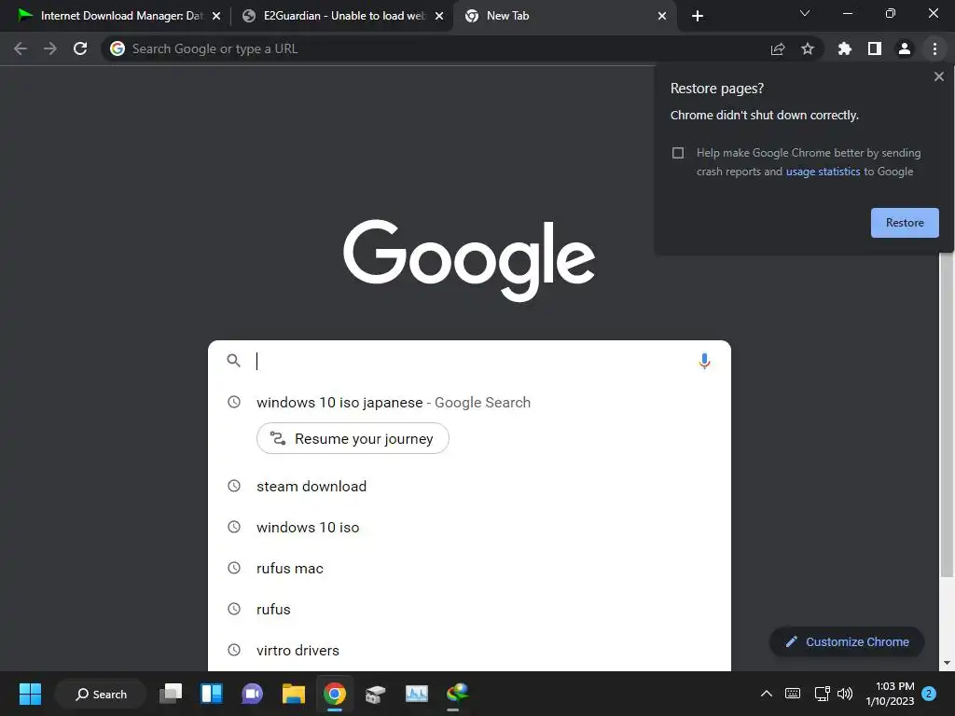Click Resume your journey chip
The height and width of the screenshot is (716, 955).
point(353,438)
